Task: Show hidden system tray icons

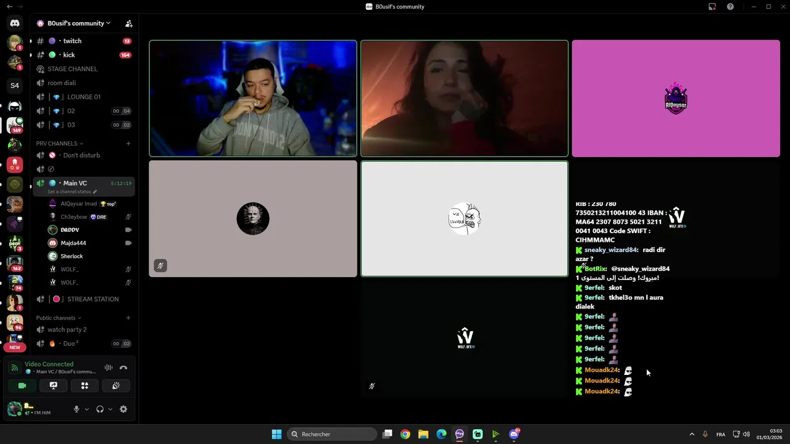Action: coord(692,434)
